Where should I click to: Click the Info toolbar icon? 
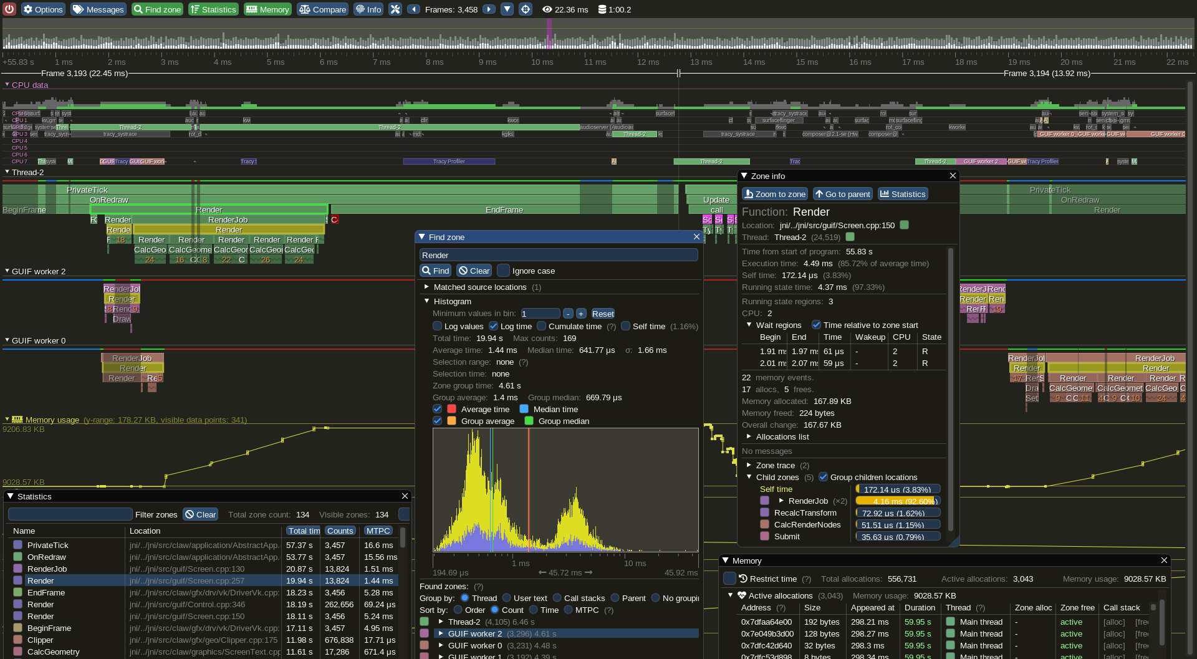(368, 9)
